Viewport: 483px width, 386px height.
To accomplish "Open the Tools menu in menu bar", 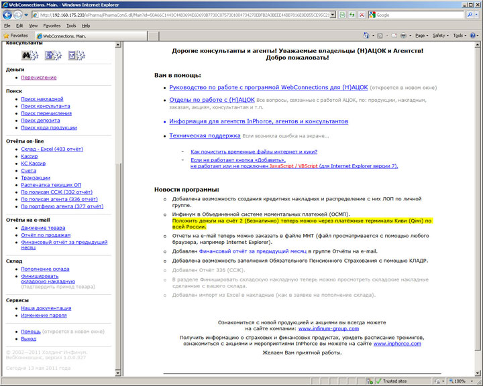I will click(x=71, y=26).
